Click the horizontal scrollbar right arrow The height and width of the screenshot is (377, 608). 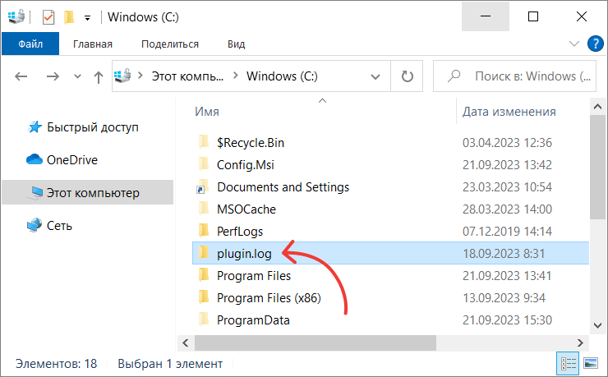tap(580, 343)
